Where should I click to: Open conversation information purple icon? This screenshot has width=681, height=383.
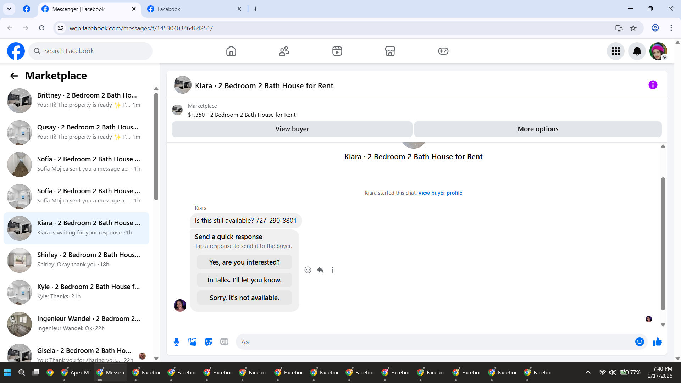653,85
